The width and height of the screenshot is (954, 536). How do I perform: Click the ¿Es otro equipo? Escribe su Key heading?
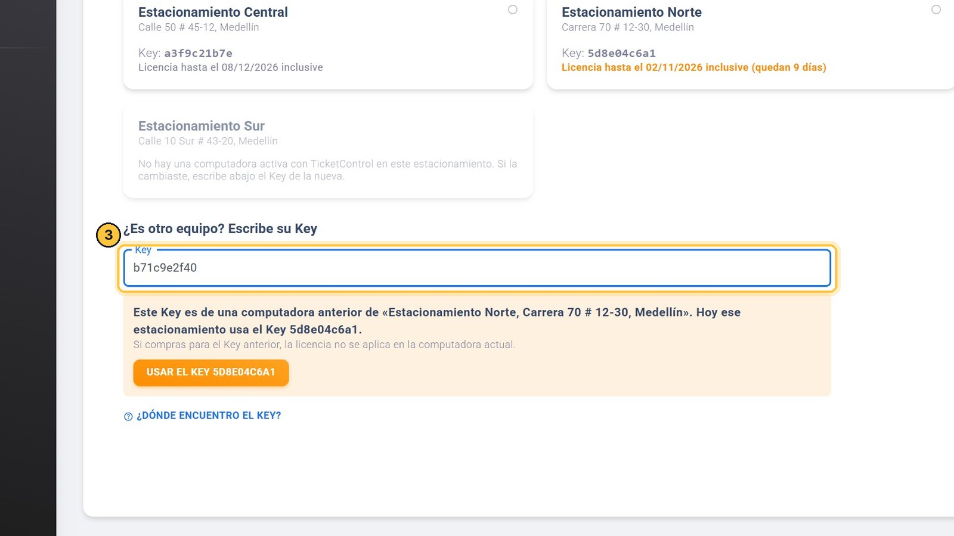click(220, 229)
